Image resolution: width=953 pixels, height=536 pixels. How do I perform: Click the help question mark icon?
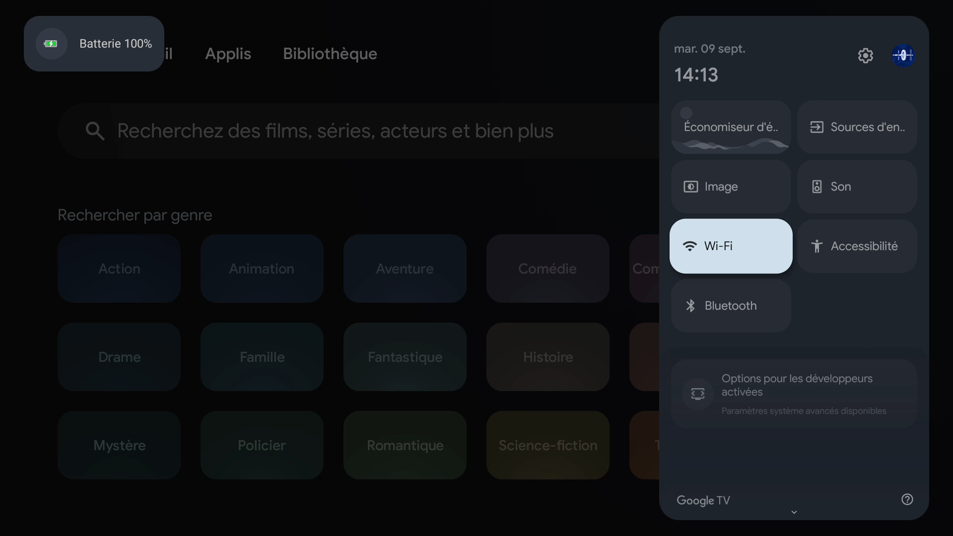point(907,499)
